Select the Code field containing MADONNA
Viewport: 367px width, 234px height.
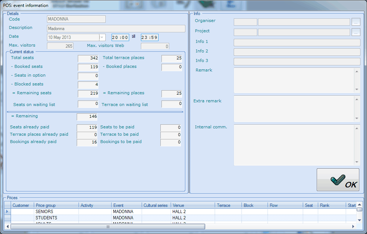[x=76, y=19]
